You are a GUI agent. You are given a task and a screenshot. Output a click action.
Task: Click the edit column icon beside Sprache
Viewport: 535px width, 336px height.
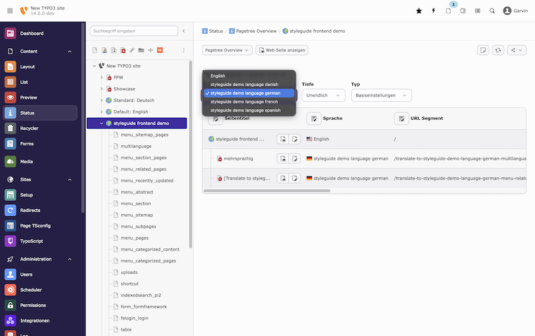(x=314, y=118)
